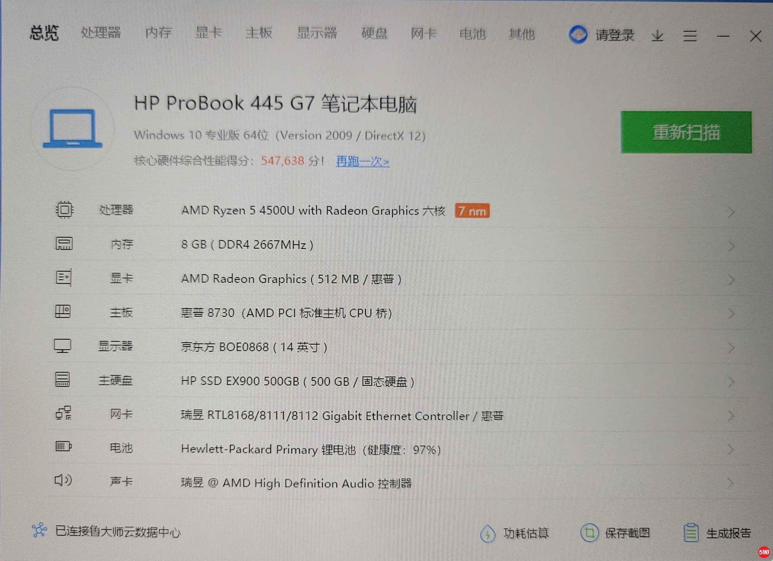Click the power estimation icon
The width and height of the screenshot is (773, 561).
[488, 533]
